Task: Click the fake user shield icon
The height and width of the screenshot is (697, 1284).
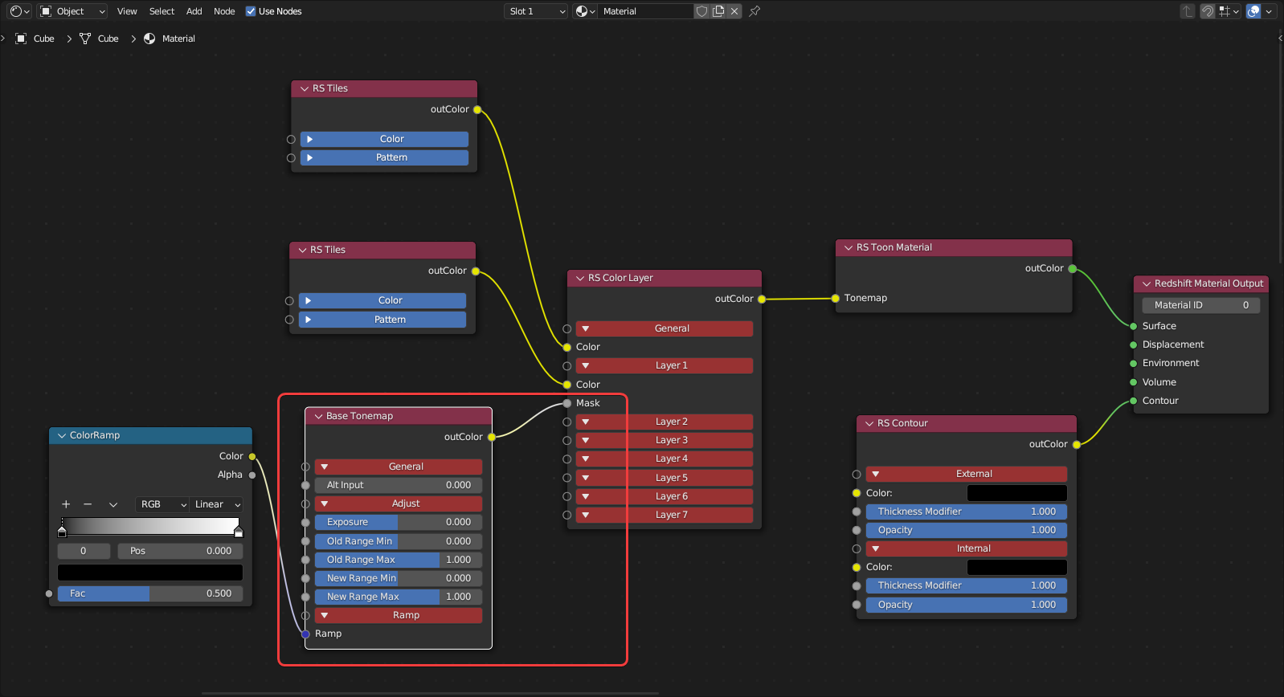Action: click(702, 11)
